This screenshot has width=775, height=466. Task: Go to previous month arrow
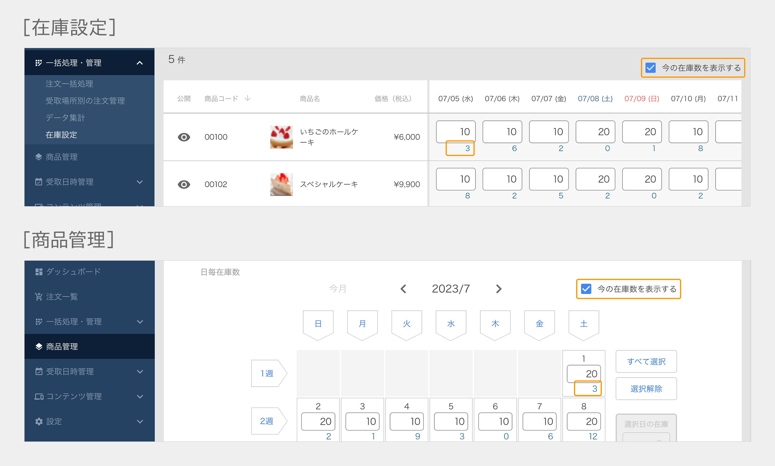coord(404,289)
